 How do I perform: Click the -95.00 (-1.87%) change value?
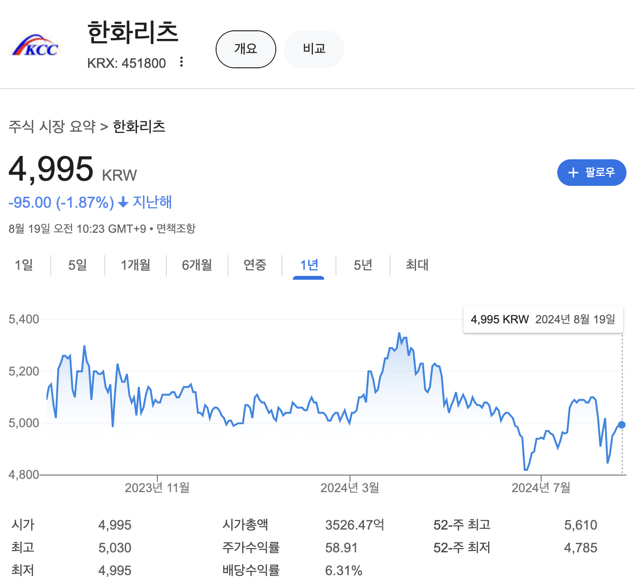pos(61,202)
